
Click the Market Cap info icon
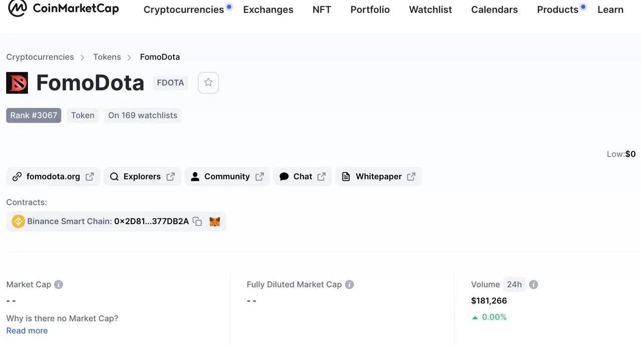[59, 284]
